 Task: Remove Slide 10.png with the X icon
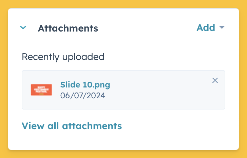pyautogui.click(x=215, y=80)
